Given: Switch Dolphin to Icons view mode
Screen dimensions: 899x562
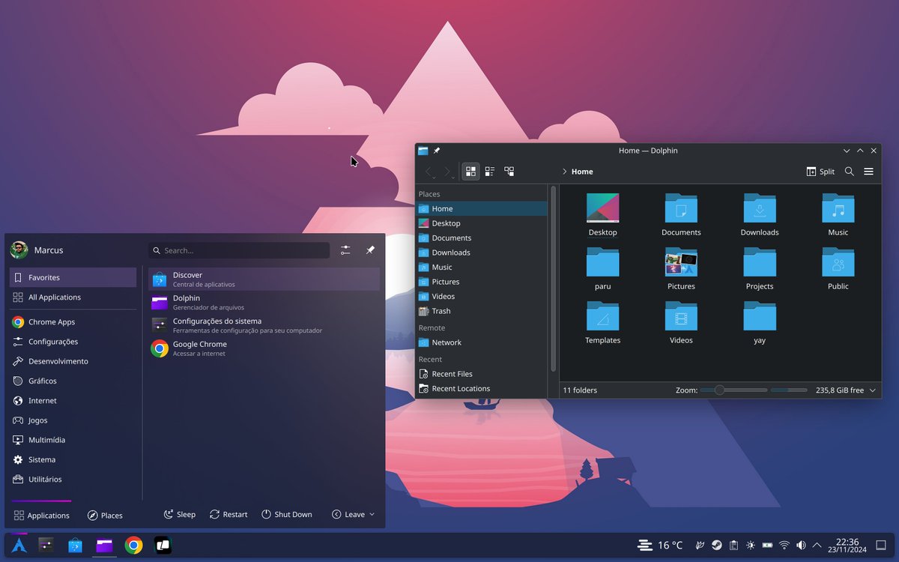Looking at the screenshot, I should [470, 172].
